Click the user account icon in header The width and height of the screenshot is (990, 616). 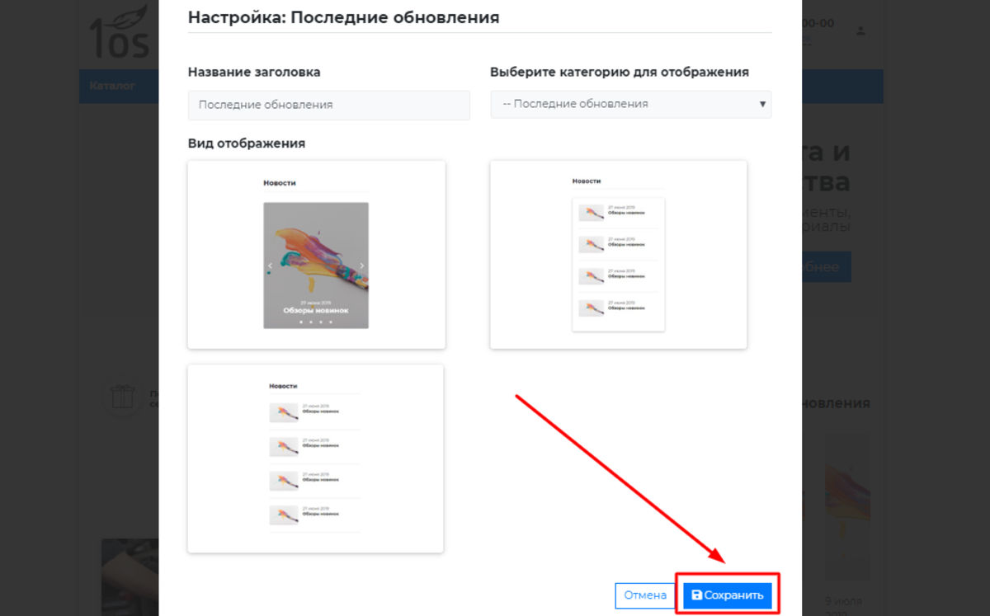(861, 31)
